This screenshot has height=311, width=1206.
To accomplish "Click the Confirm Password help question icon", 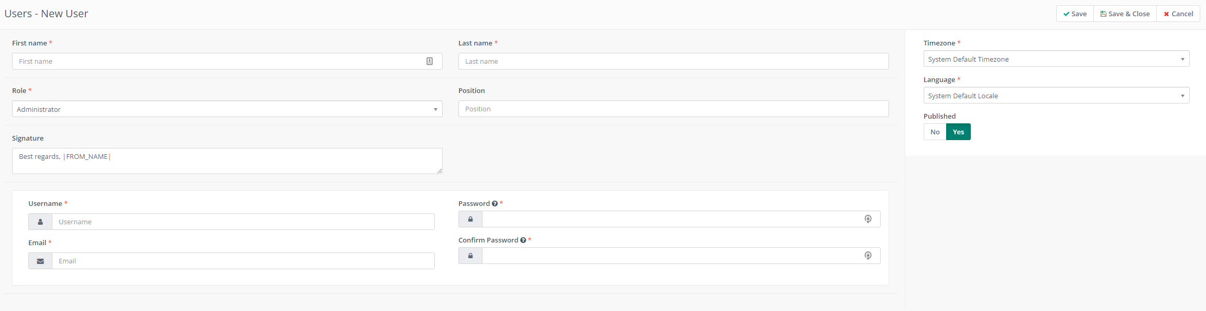I will 523,240.
